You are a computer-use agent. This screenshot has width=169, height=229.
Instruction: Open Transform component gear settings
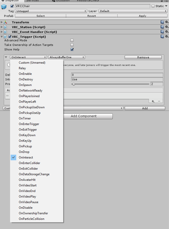[x=167, y=22]
